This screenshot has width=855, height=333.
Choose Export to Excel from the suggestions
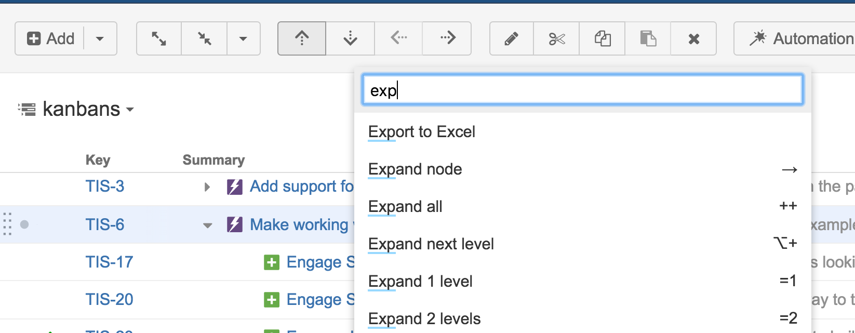pyautogui.click(x=421, y=131)
